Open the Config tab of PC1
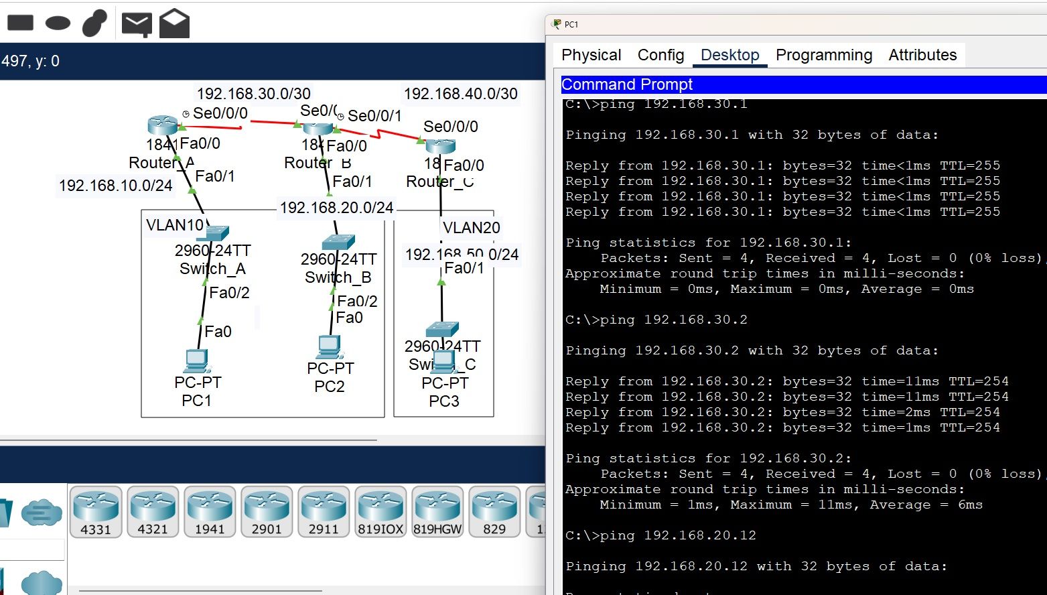The height and width of the screenshot is (595, 1047). [x=660, y=55]
